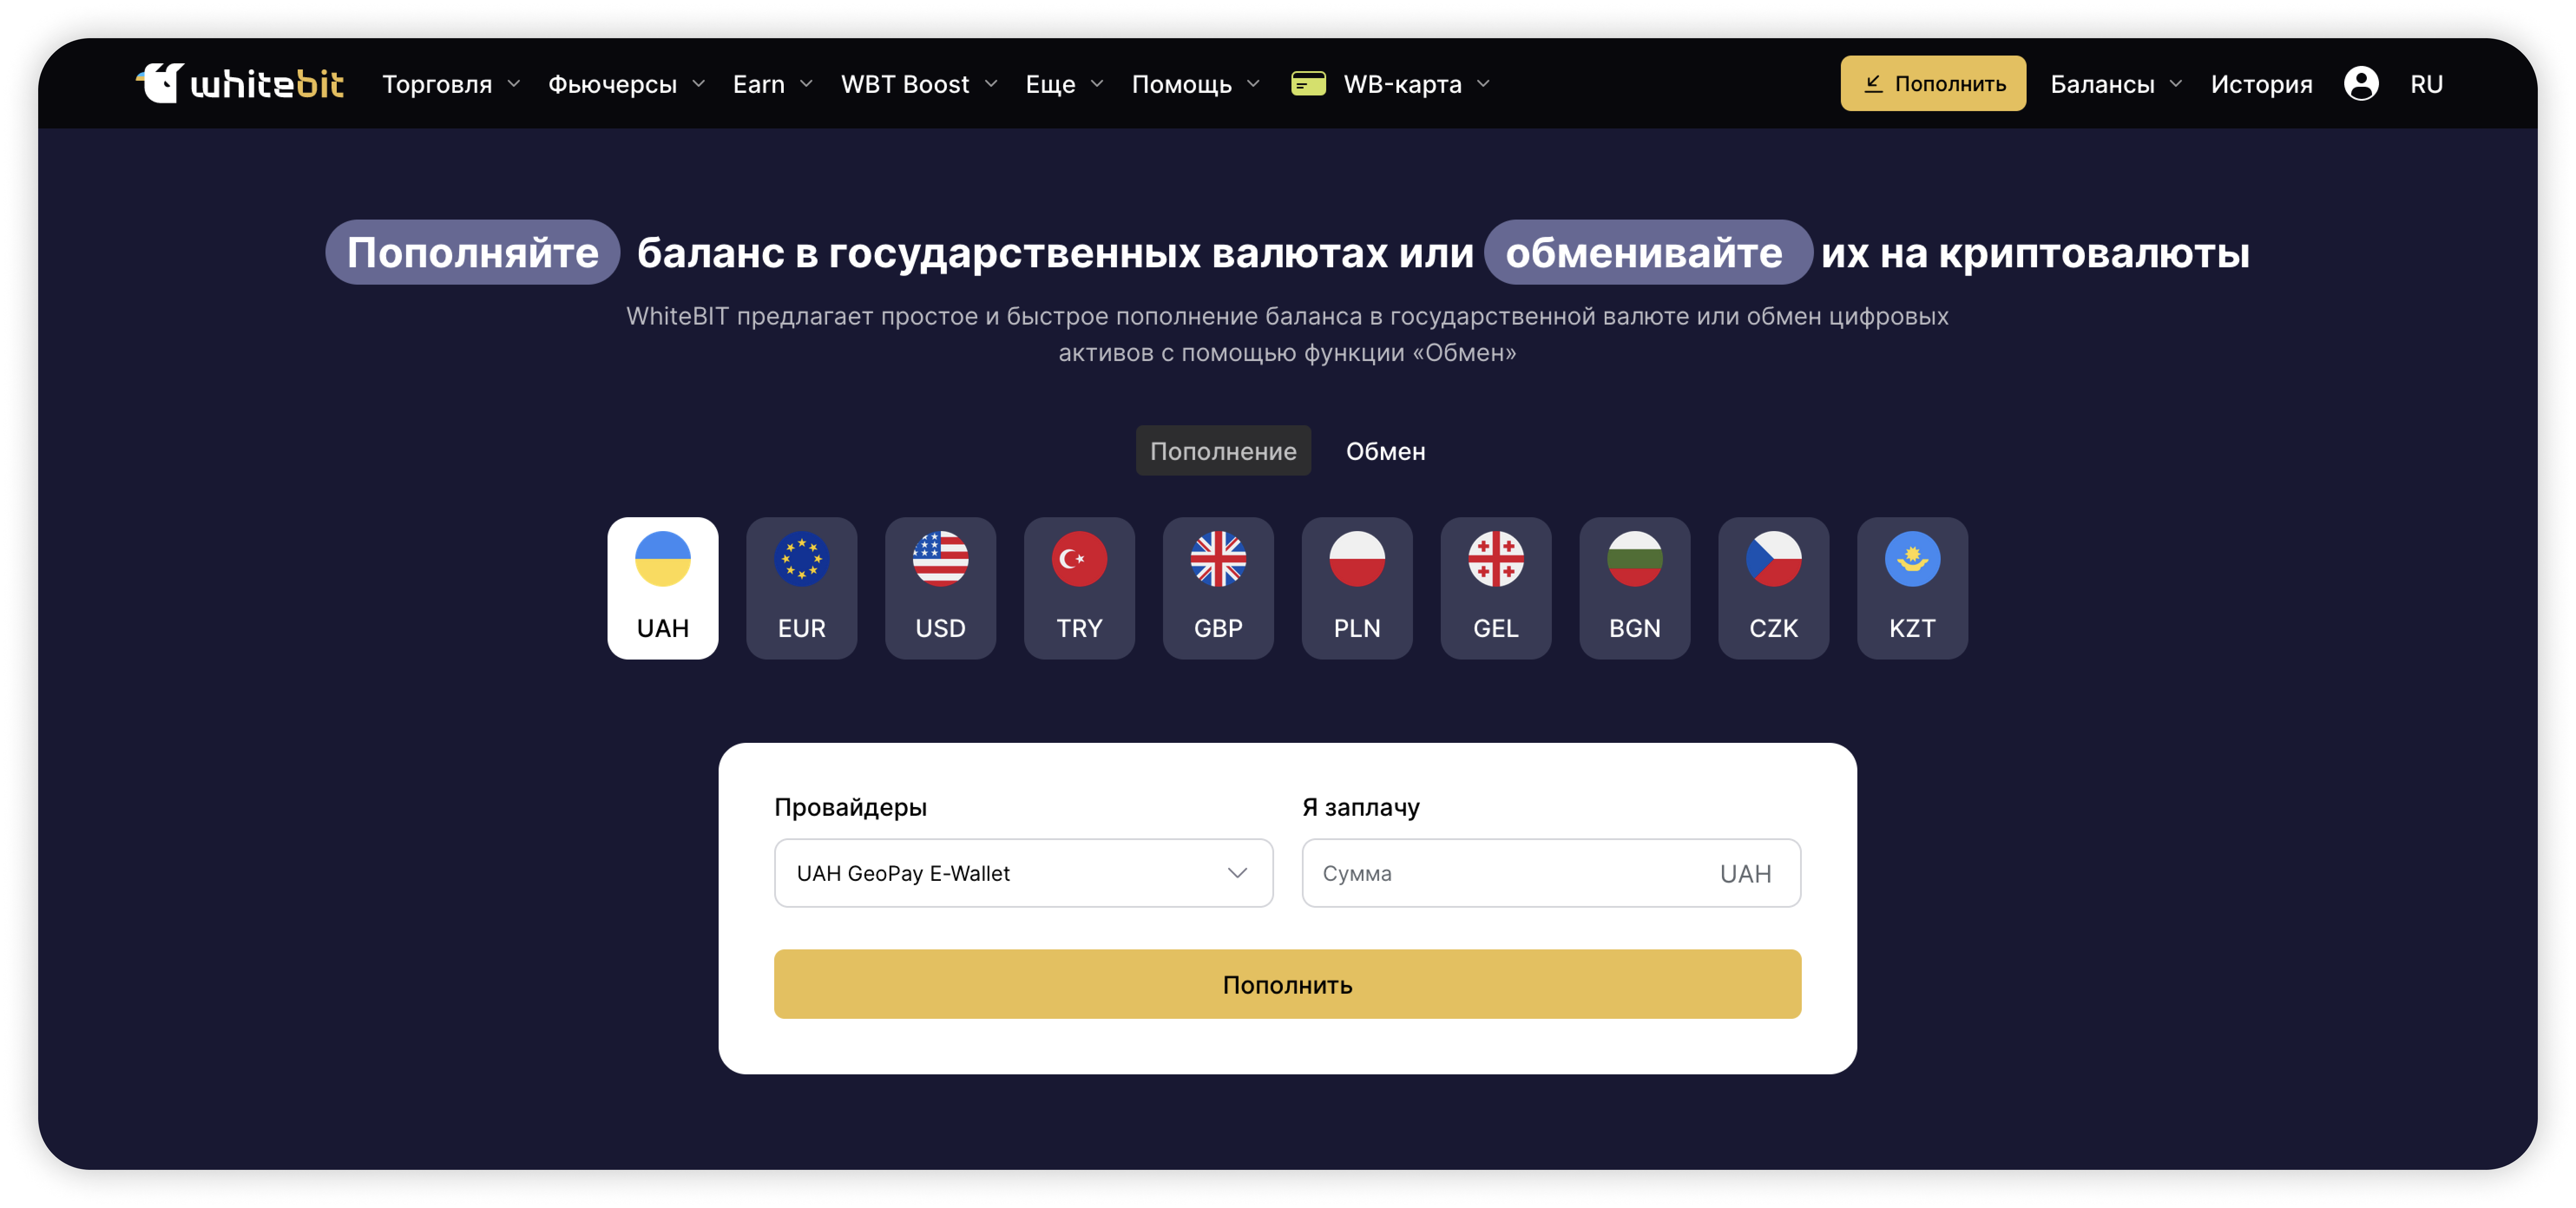Expand the Earn menu
The width and height of the screenshot is (2576, 1208).
(773, 84)
